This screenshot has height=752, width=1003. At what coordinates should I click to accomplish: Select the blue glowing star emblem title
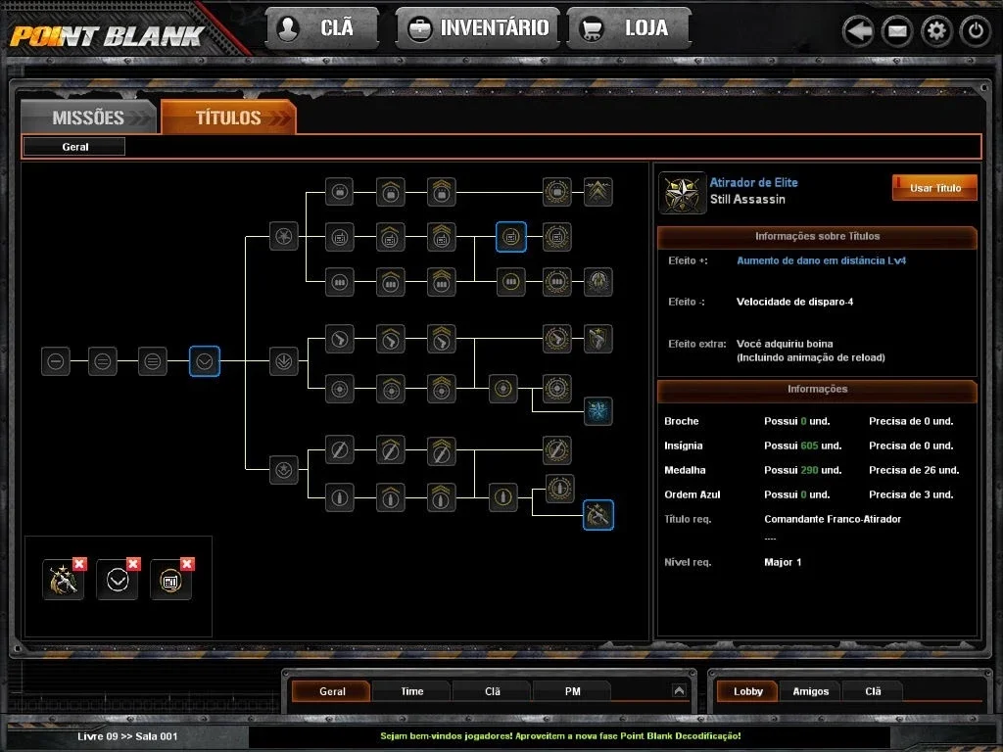click(x=598, y=411)
